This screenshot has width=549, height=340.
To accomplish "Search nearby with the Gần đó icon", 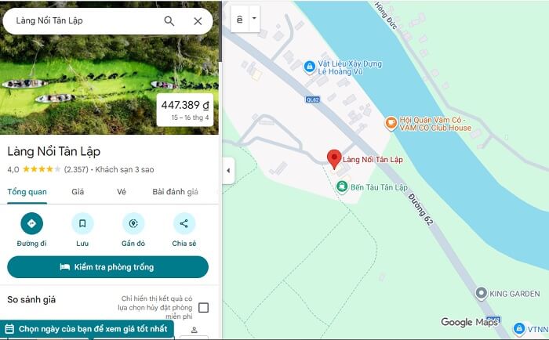I will coord(133,223).
